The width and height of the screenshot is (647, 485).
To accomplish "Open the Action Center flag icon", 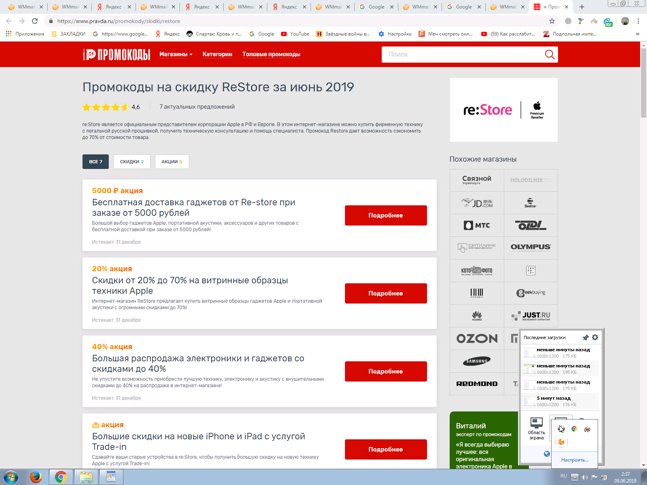I will coord(594,477).
